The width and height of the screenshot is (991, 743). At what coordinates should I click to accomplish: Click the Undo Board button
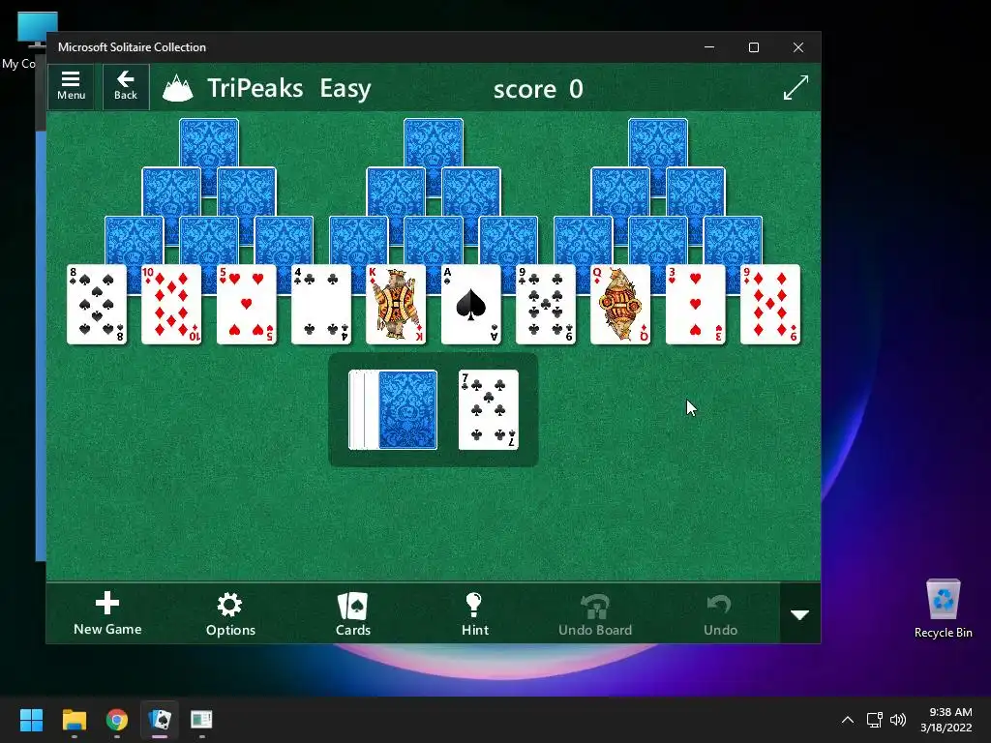[595, 613]
